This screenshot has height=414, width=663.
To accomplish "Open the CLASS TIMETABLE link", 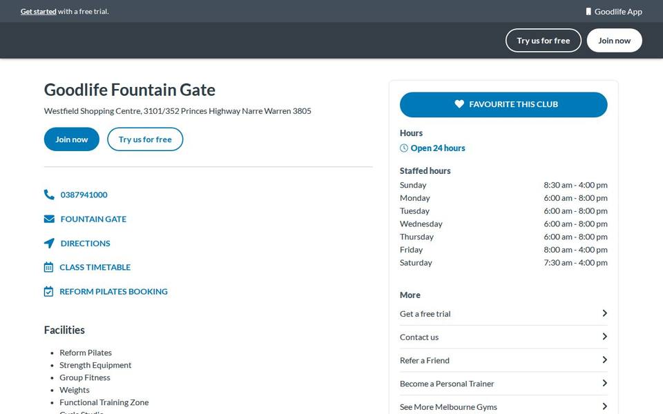I will click(x=95, y=268).
